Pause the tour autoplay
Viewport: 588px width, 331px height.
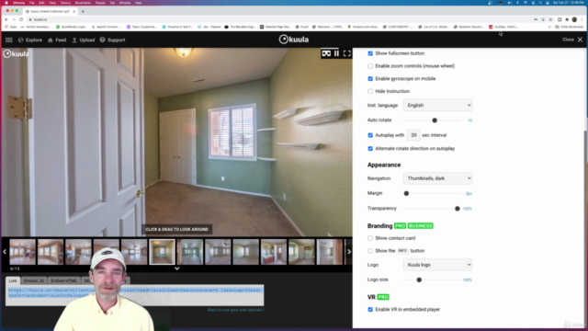(336, 53)
